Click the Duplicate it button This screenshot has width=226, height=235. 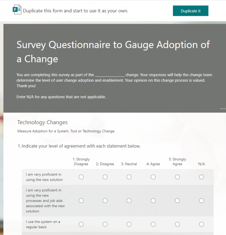coord(190,11)
